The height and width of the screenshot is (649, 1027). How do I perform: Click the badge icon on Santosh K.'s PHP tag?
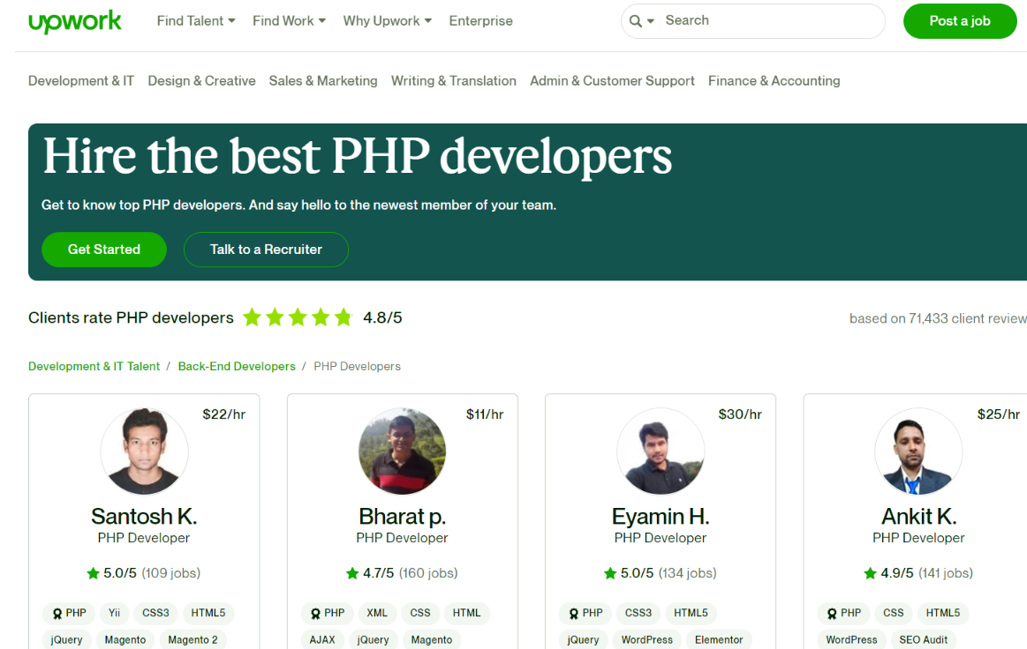pyautogui.click(x=57, y=614)
